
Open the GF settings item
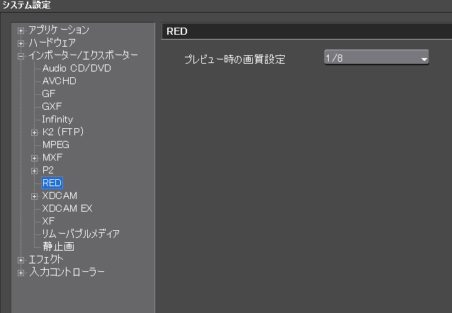[48, 93]
